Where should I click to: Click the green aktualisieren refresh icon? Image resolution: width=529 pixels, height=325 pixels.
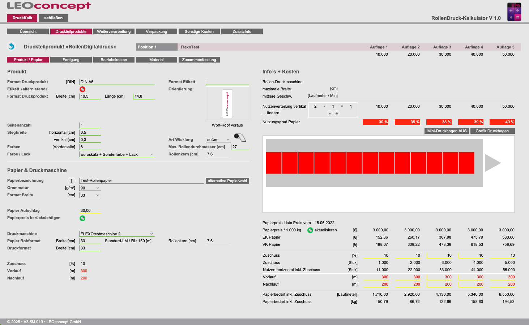click(x=310, y=230)
